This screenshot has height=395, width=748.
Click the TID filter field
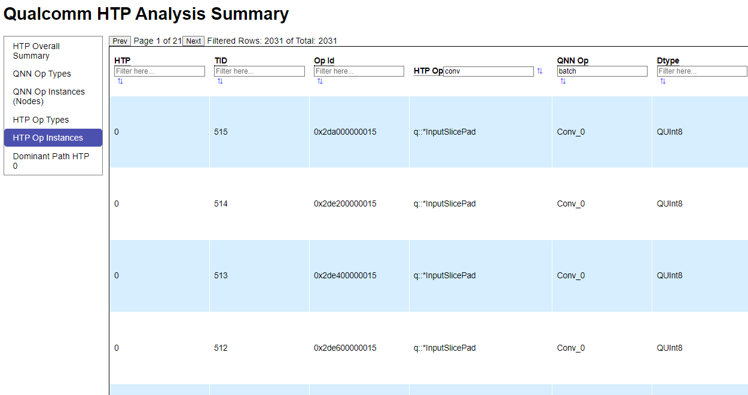[x=259, y=71]
